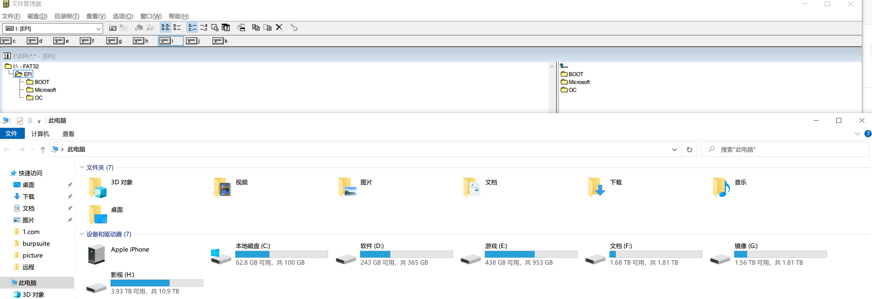Select drive k in the drive bar
The width and height of the screenshot is (872, 299).
(x=220, y=41)
